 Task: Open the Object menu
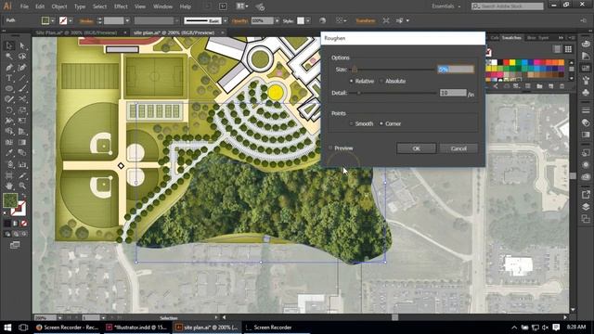pos(59,6)
